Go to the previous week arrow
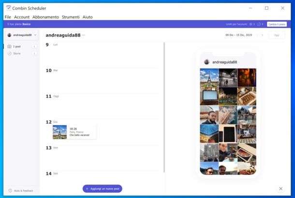Image resolution: width=295 pixels, height=198 pixels. (257, 35)
